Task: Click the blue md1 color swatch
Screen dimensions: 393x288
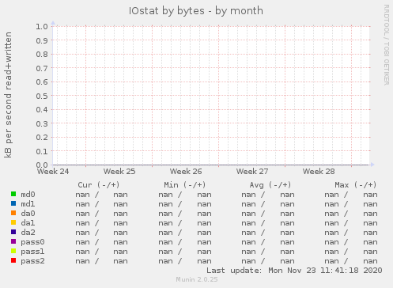Action: tap(13, 203)
